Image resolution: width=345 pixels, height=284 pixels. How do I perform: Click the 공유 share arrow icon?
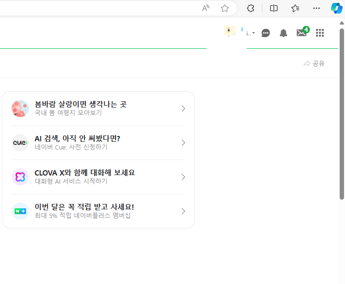(x=307, y=64)
